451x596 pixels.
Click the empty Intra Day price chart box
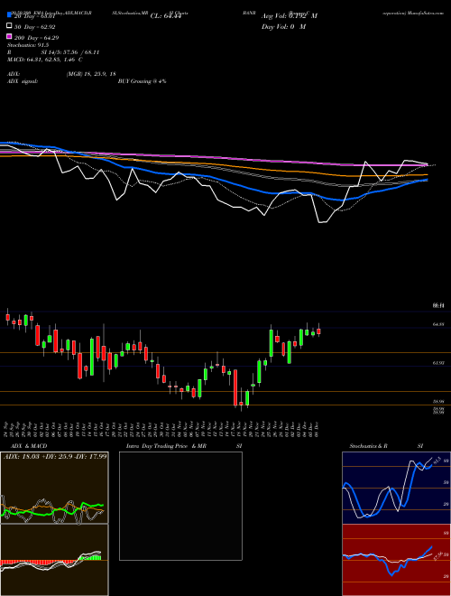[180, 506]
